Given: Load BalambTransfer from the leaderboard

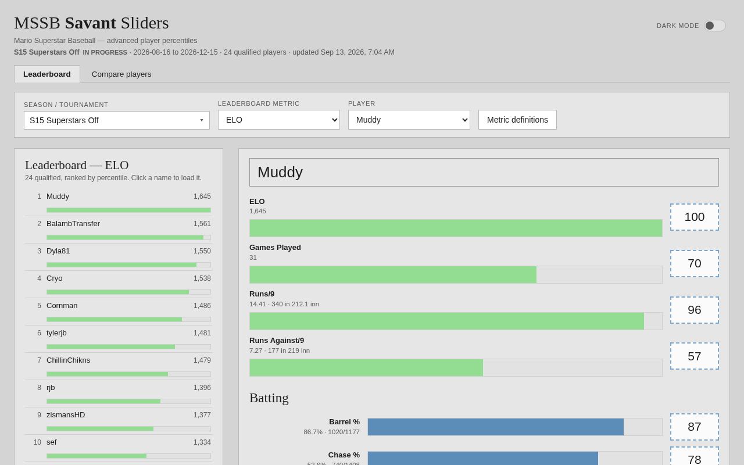Looking at the screenshot, I should pos(73,224).
